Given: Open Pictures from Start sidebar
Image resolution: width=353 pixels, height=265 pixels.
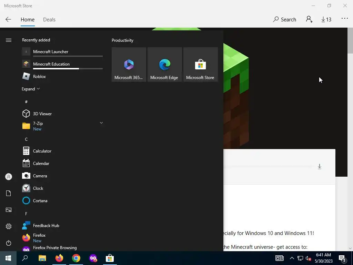Looking at the screenshot, I should pyautogui.click(x=9, y=210).
